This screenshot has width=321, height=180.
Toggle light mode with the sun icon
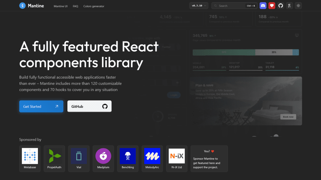coord(298,5)
